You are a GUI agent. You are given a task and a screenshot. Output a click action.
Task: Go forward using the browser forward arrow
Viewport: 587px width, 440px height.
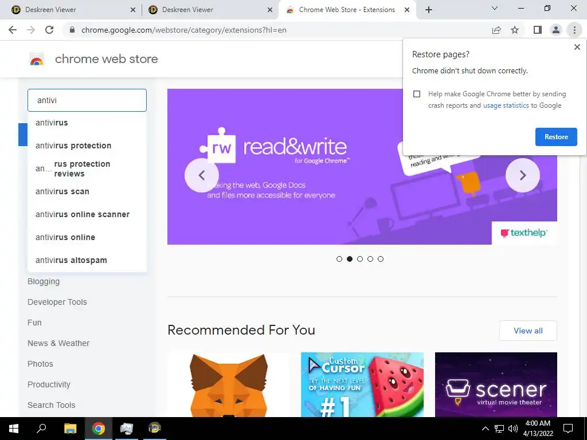tap(31, 30)
